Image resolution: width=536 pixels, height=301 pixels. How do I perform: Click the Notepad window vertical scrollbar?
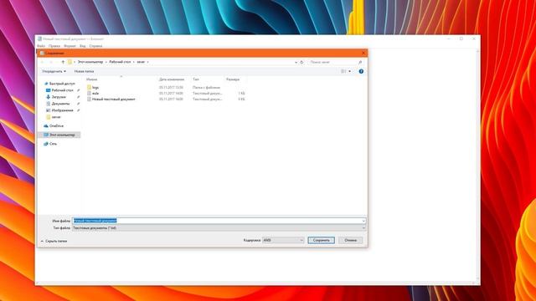click(477, 165)
